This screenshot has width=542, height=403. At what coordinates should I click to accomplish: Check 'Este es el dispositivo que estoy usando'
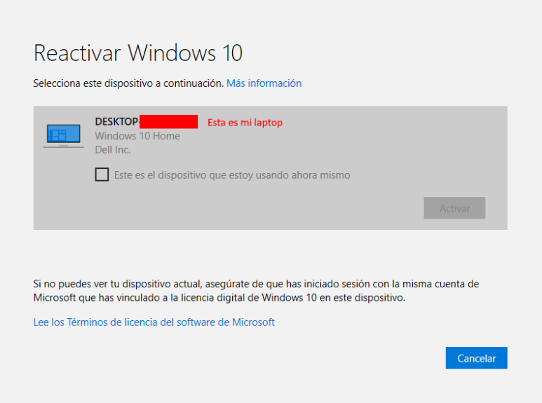102,175
